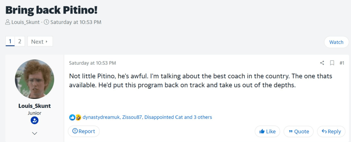
Task: Report this post
Action: 84,131
